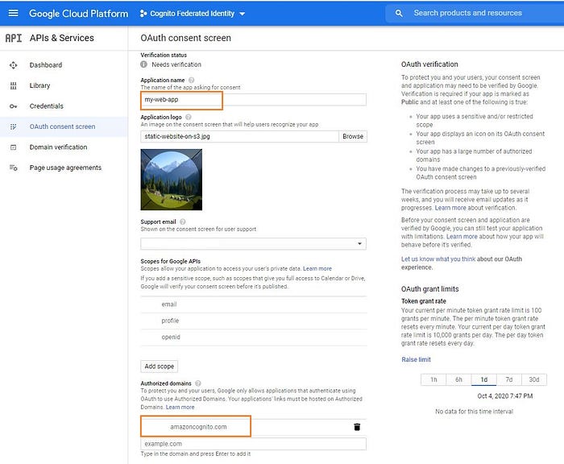564x464 pixels.
Task: Click the Oct 4, 2020 7:47 PM timestamp
Action: pos(505,396)
